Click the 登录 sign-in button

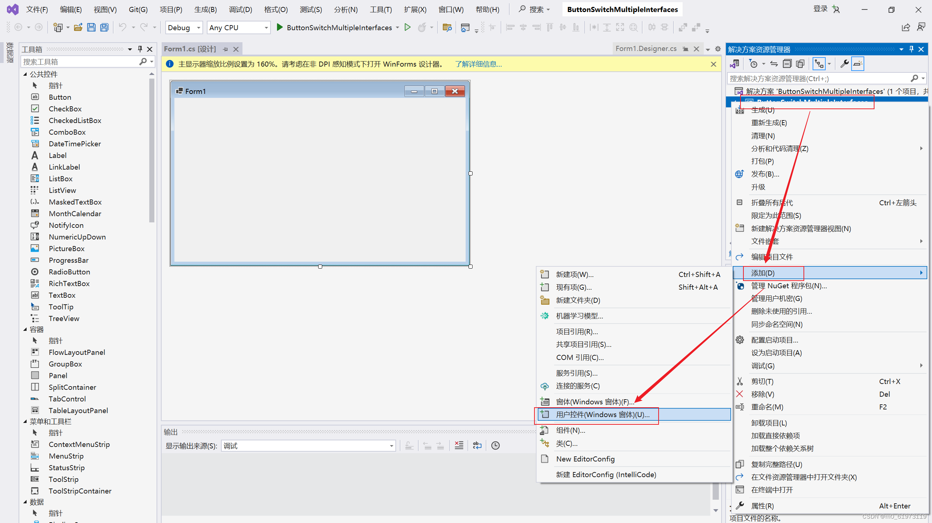click(x=821, y=9)
